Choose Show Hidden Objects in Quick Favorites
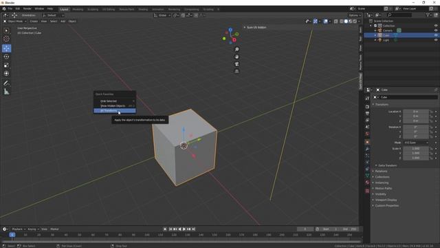The image size is (440, 248). coord(115,105)
